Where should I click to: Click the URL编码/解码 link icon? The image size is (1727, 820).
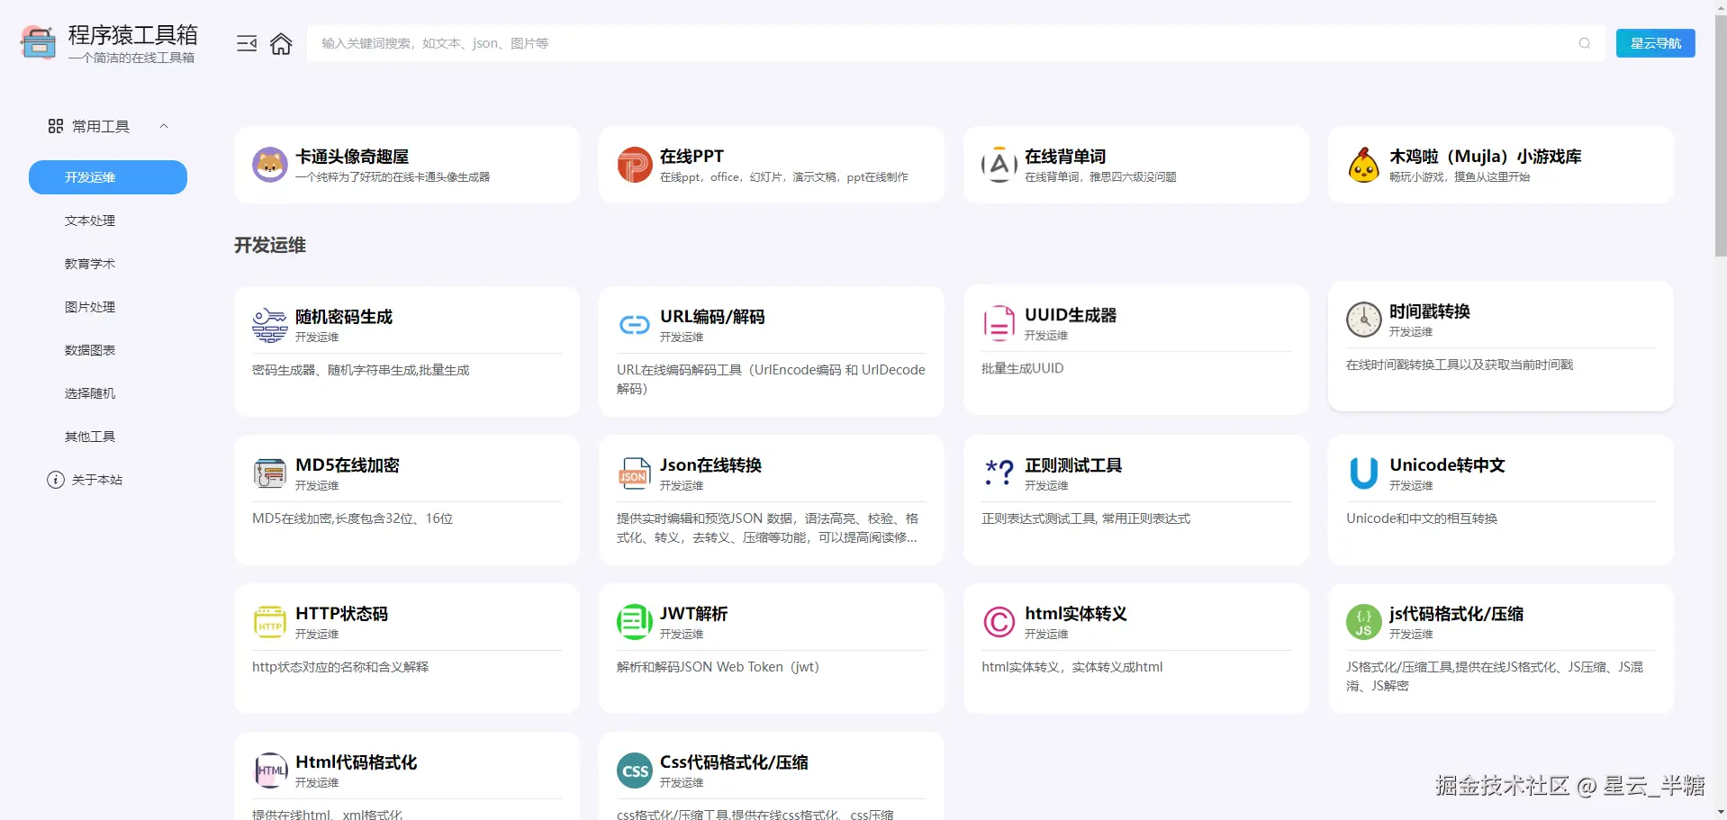(x=635, y=325)
